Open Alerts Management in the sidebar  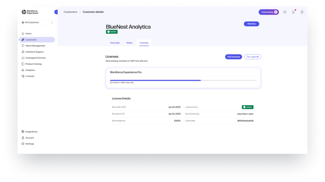[35, 46]
